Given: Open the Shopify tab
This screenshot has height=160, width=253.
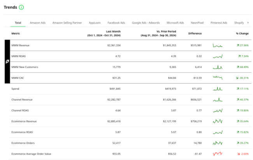Looking at the screenshot, I should [x=239, y=23].
